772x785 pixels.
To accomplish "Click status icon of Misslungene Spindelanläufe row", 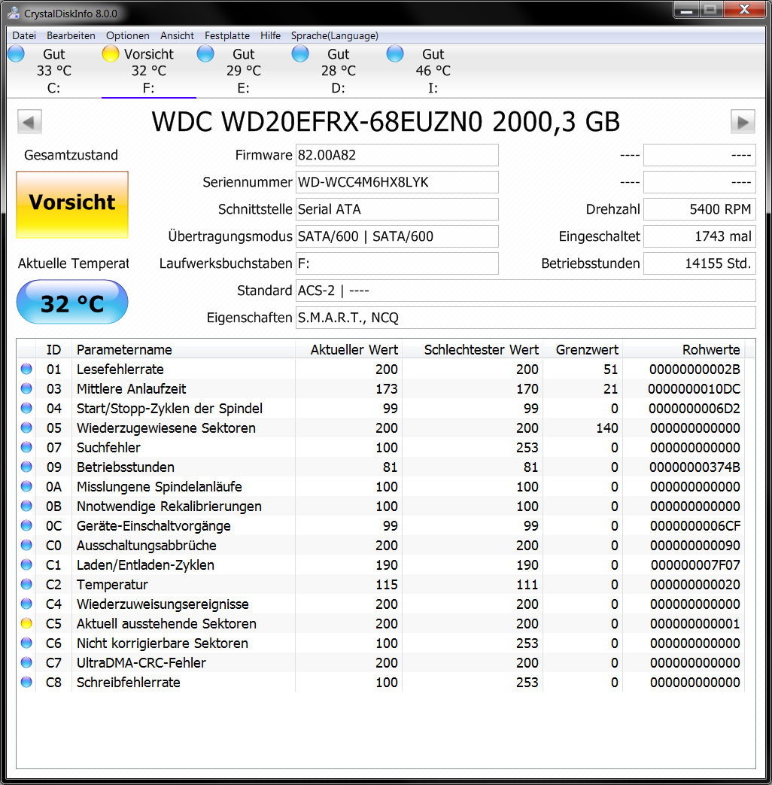I will coord(26,486).
